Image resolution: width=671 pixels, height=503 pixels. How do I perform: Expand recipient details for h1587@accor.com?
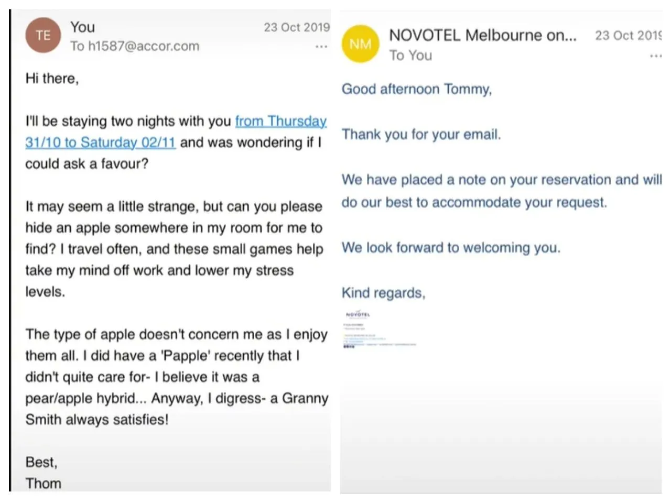pyautogui.click(x=135, y=46)
